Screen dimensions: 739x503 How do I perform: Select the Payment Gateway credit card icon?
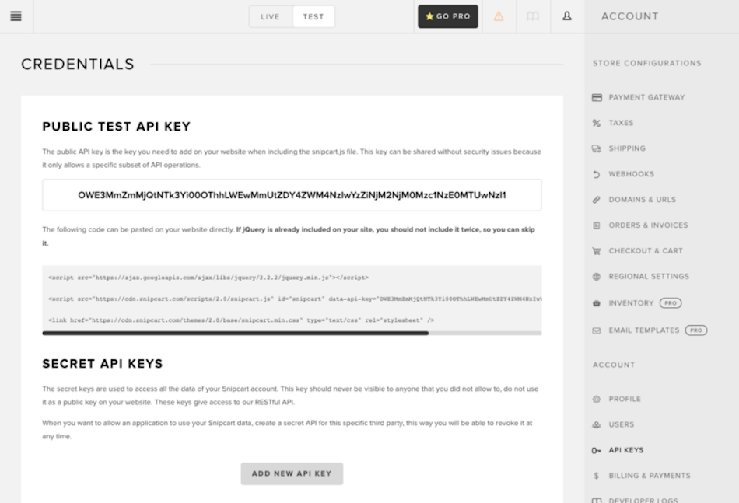click(596, 97)
